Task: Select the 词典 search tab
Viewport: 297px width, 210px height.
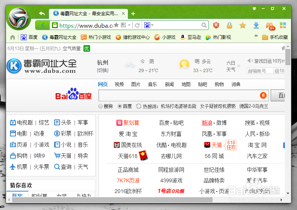Action: coord(236,84)
